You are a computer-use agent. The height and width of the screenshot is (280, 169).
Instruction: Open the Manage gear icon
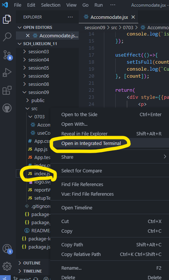tap(7, 266)
